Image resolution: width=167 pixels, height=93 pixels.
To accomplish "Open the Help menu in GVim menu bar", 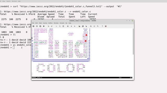I will [x=70, y=23].
